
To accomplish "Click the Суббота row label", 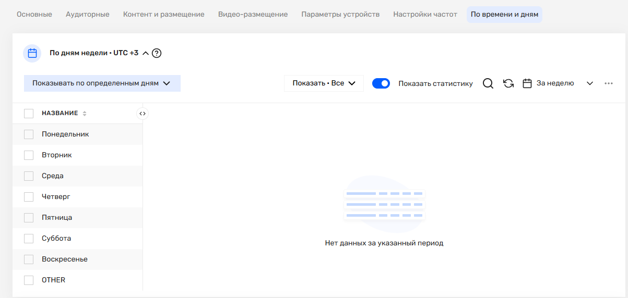I will [x=56, y=238].
